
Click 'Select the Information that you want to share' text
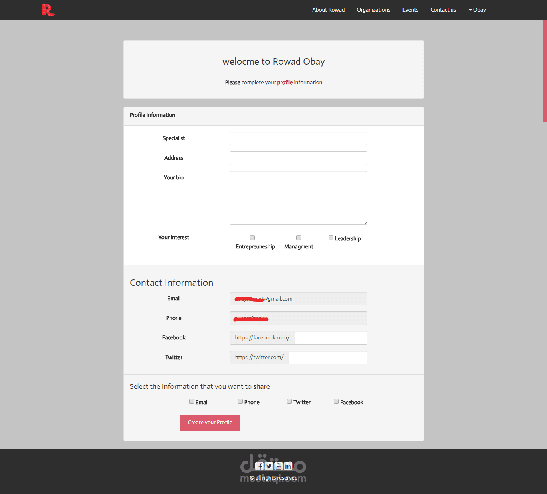200,386
